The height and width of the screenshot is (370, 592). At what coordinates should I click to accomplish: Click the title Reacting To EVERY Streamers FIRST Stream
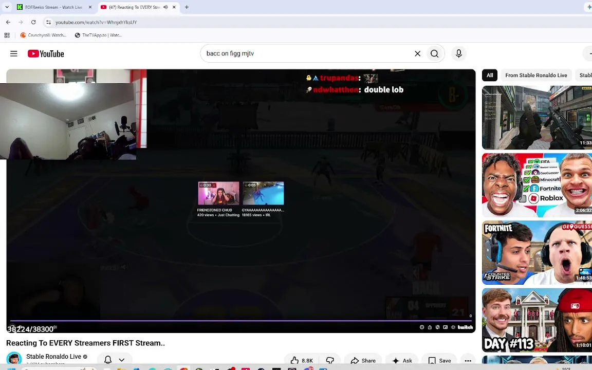point(85,343)
